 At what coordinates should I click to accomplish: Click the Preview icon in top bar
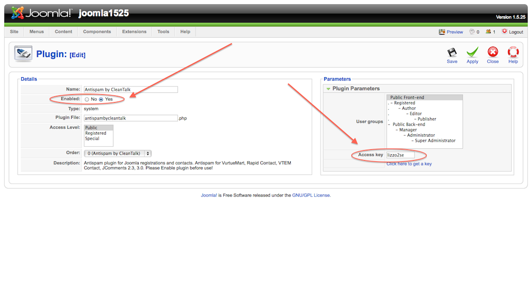(x=442, y=32)
